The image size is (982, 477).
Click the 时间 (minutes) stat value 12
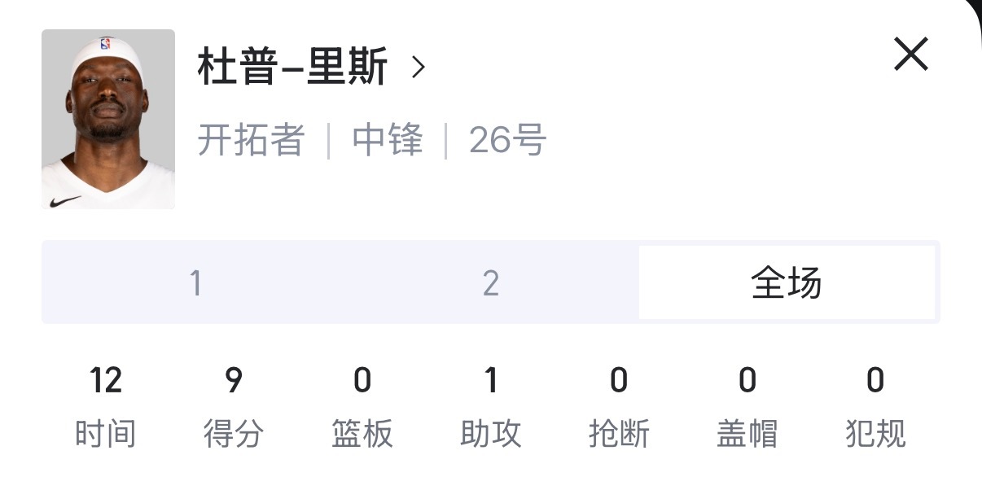pos(107,381)
